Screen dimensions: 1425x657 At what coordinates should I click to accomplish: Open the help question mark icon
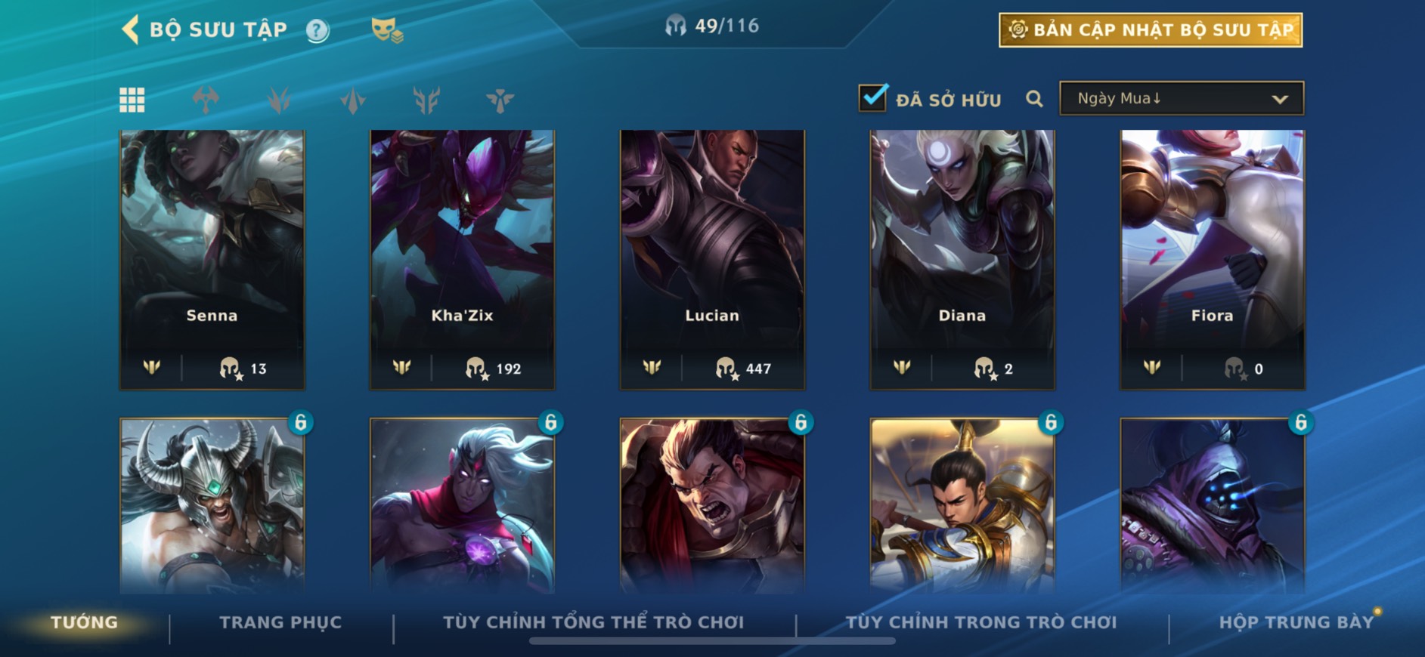point(318,30)
